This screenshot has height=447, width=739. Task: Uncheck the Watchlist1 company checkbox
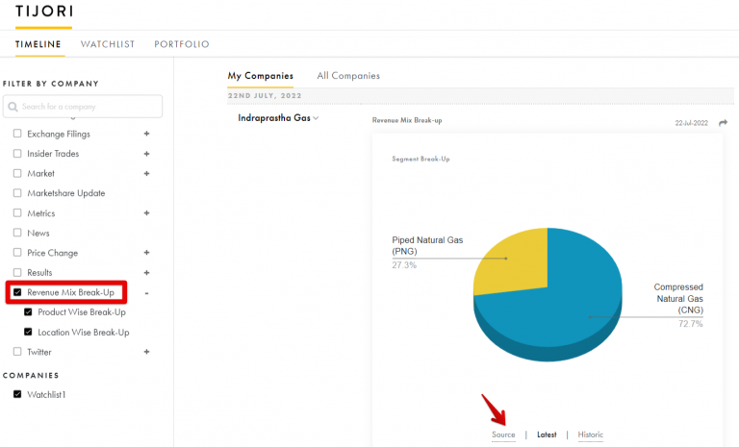click(x=17, y=395)
